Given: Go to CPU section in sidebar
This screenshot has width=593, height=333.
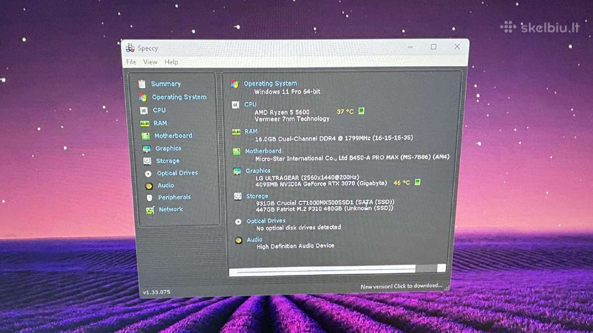Looking at the screenshot, I should 159,111.
